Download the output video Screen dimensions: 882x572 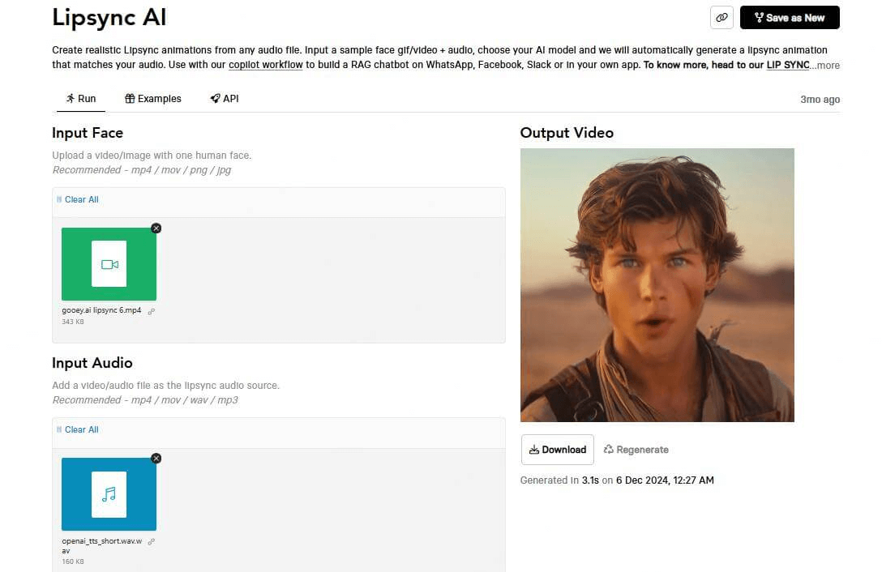coord(557,450)
